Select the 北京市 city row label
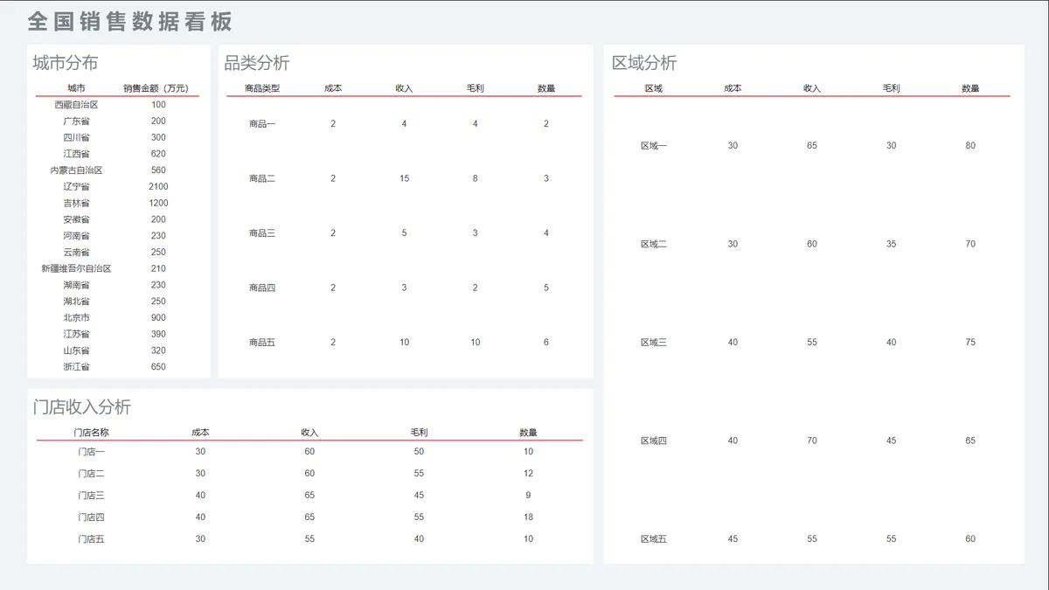The height and width of the screenshot is (590, 1049). coord(76,318)
